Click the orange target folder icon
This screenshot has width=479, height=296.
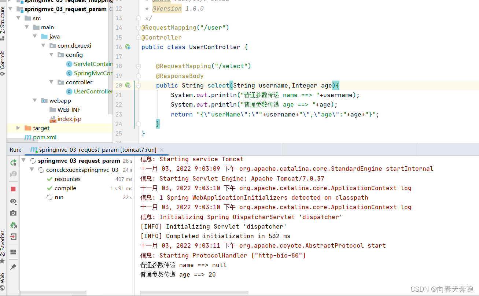point(28,128)
